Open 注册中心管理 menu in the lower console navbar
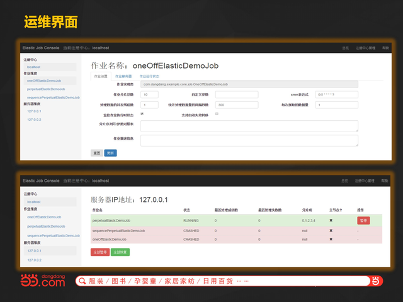 [x=365, y=181]
